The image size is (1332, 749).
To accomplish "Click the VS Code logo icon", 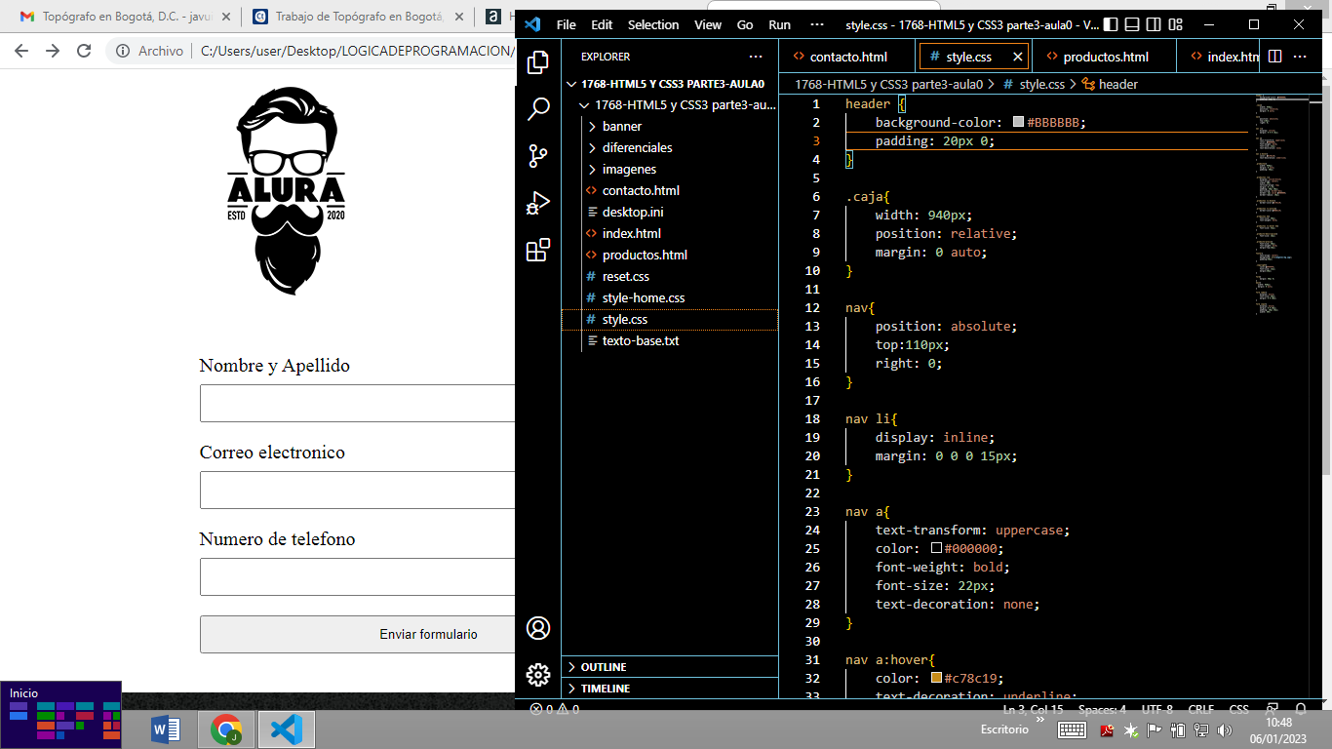I will (532, 24).
